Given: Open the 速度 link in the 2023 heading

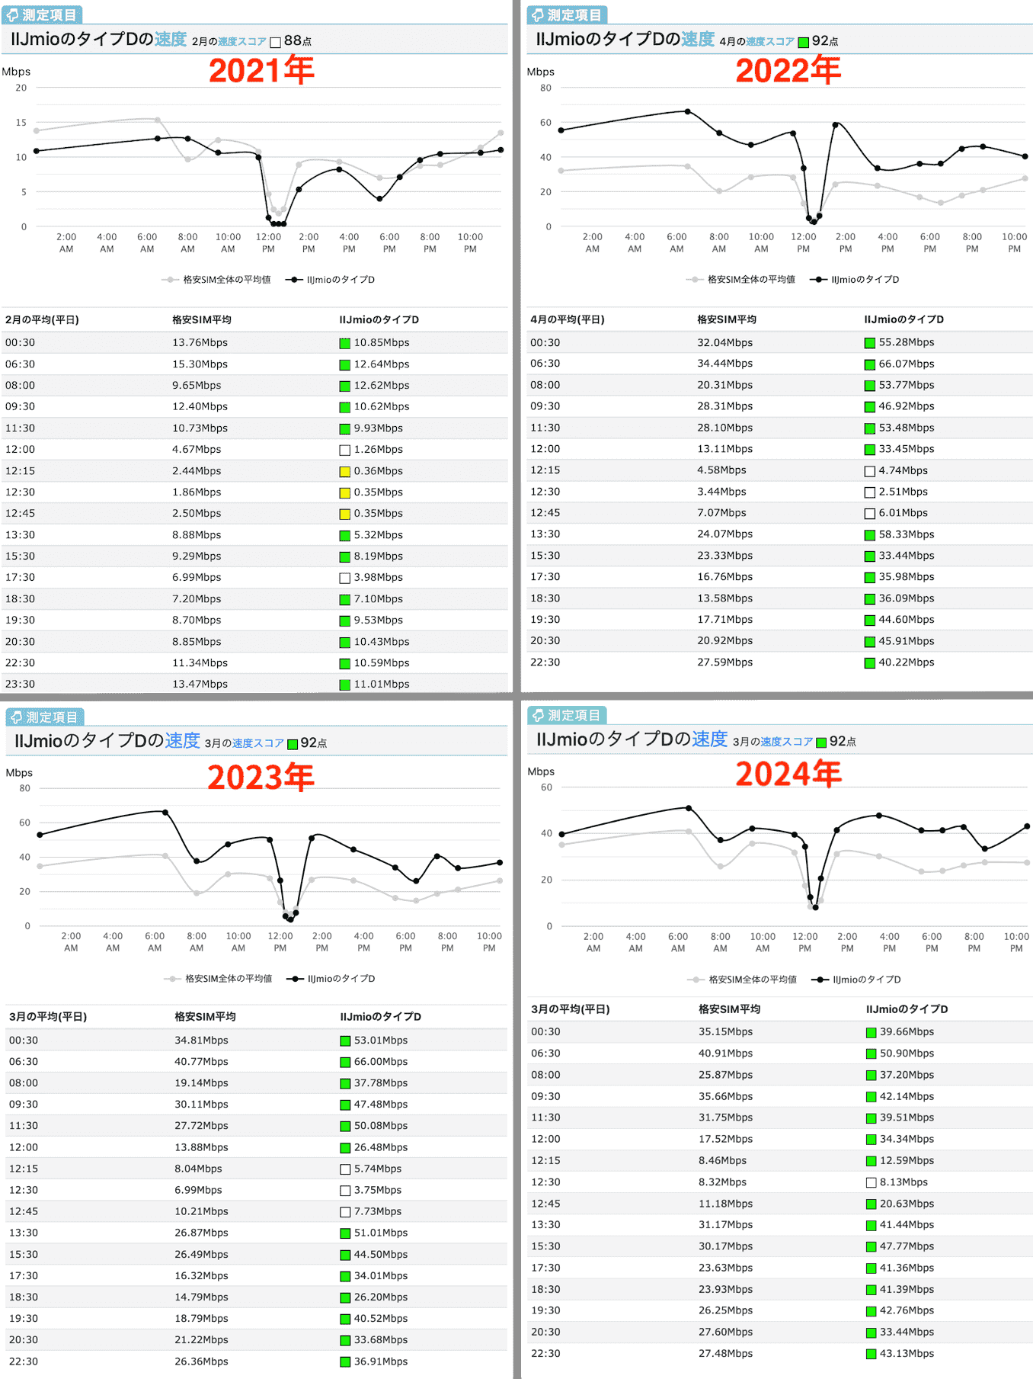Looking at the screenshot, I should point(183,740).
